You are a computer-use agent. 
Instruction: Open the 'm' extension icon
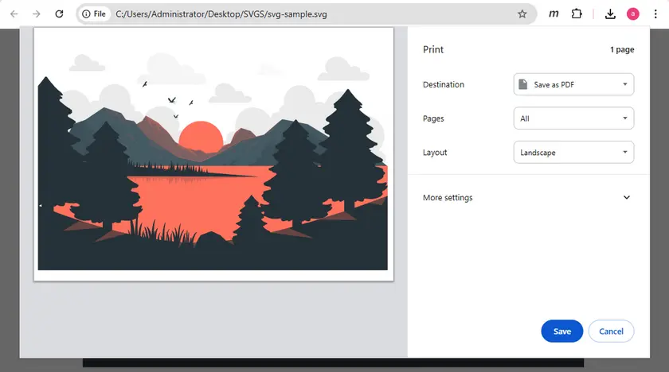[554, 14]
